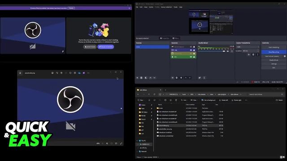Open Sort dropdown in File Explorer
The image size is (287, 161).
184,100
